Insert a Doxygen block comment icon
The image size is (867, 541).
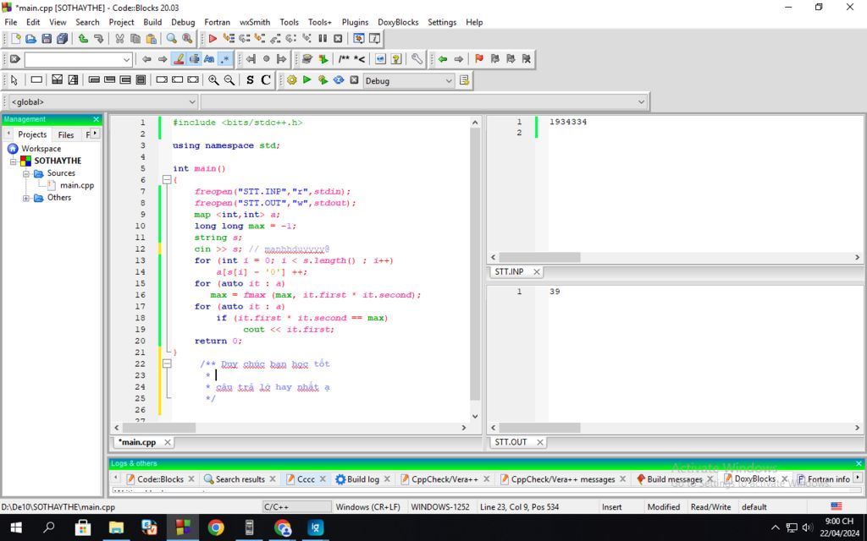[344, 59]
